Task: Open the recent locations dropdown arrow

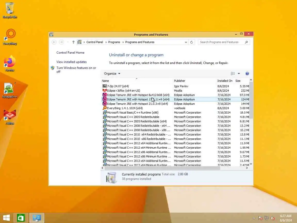Action: [x=68, y=42]
